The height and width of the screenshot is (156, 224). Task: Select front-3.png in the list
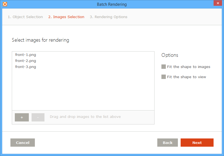26,67
